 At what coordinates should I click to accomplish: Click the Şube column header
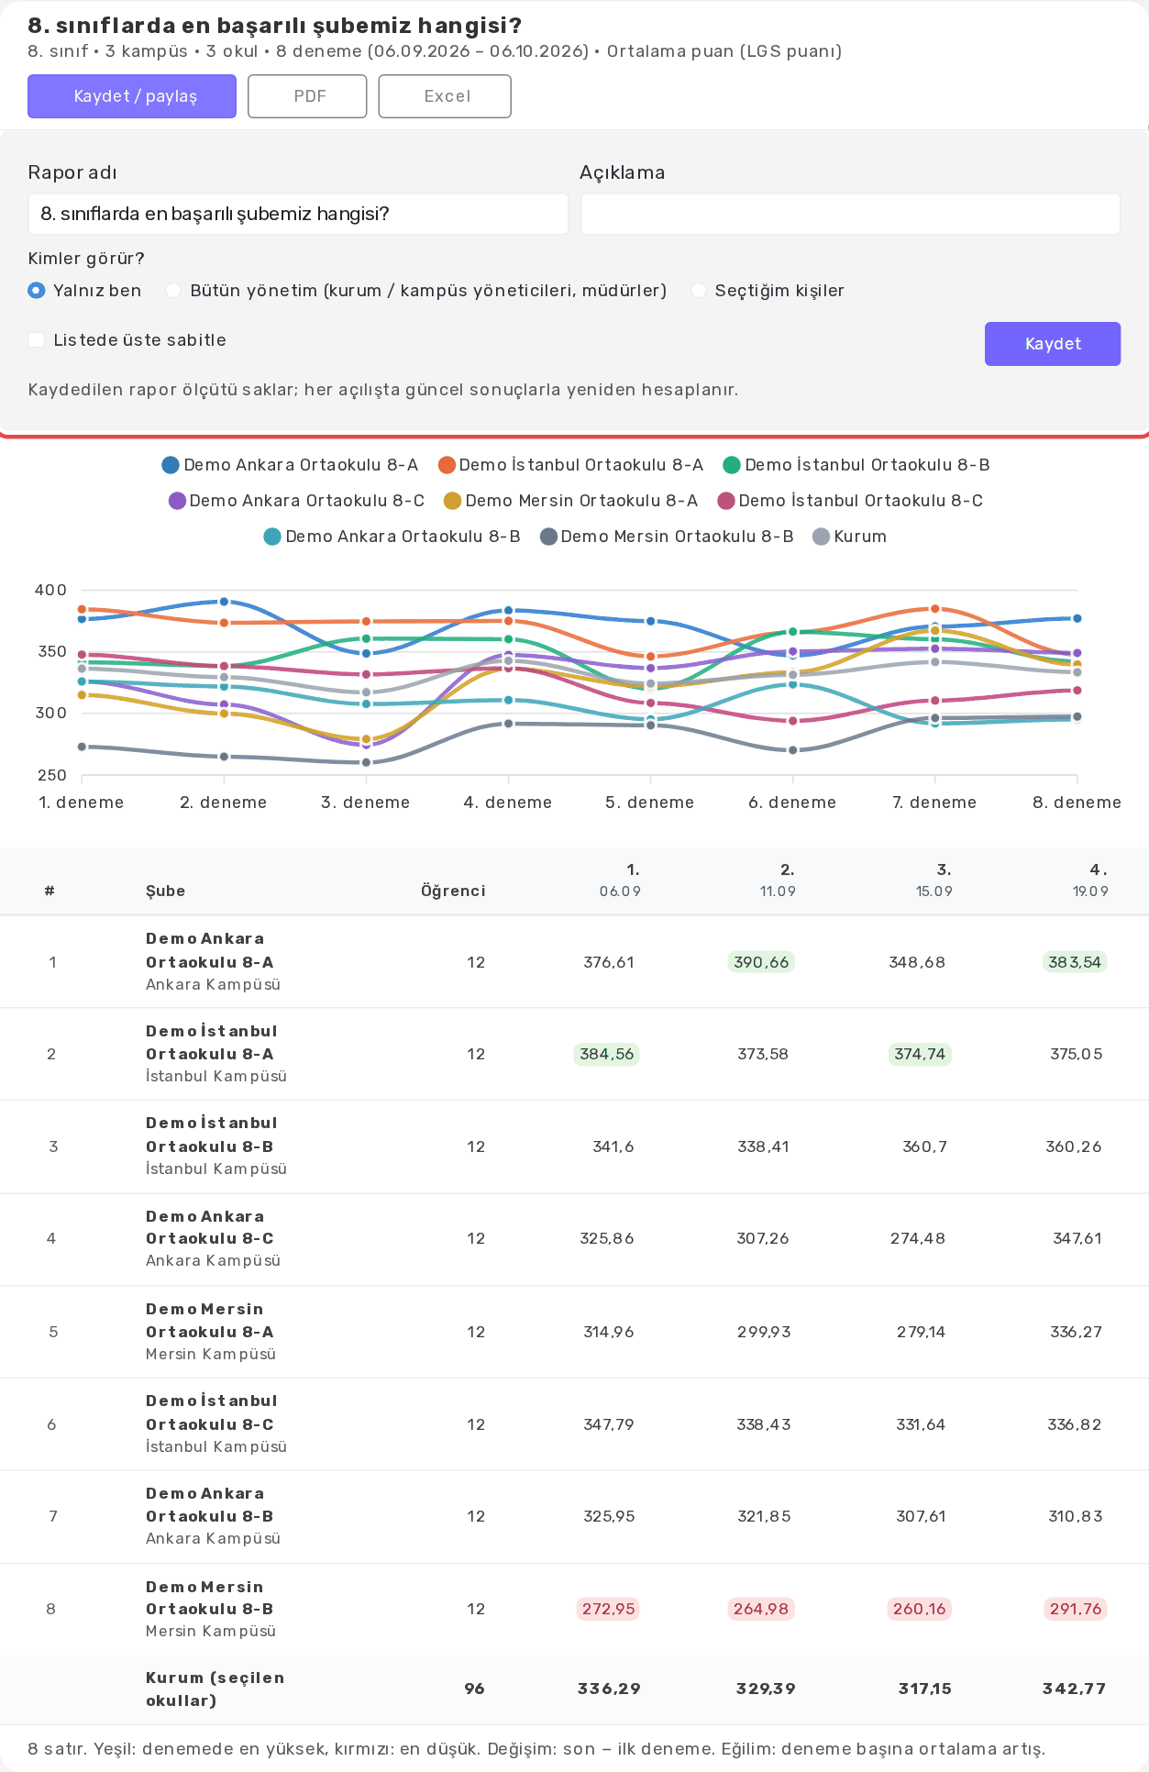coord(165,891)
